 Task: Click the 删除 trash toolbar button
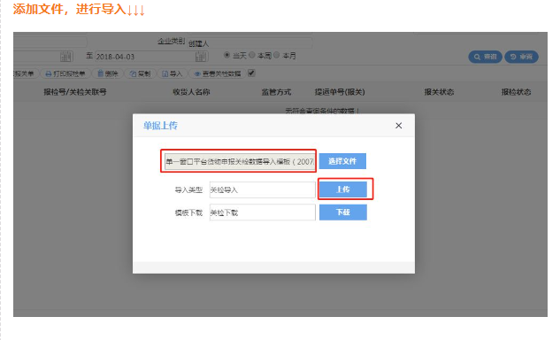click(108, 73)
